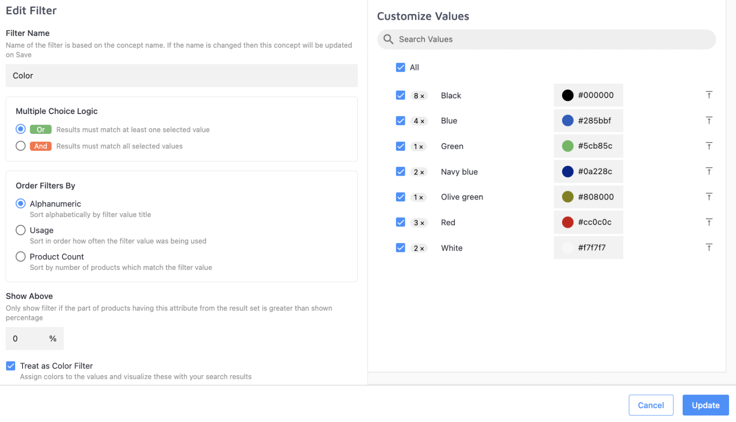Choose Usage ordering
736x422 pixels.
coord(21,230)
